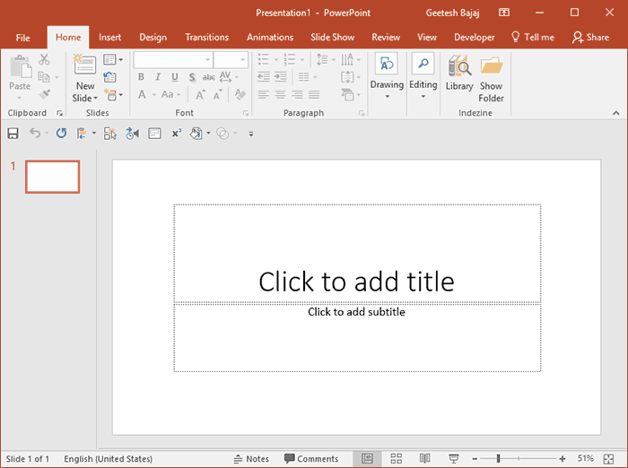Open the slide Layout dropdown
The height and width of the screenshot is (468, 628).
click(x=113, y=60)
